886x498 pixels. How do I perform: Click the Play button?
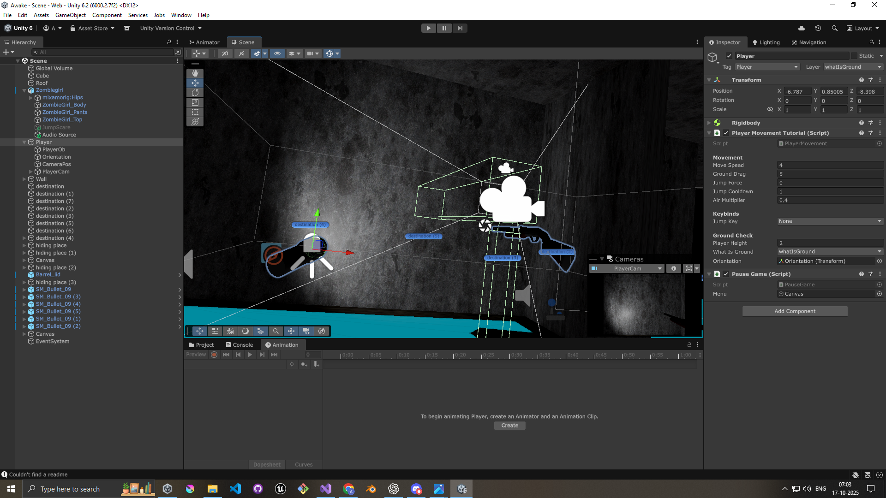[428, 28]
